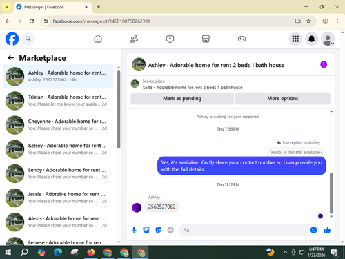
Task: Click Ashley's message 2562527062
Action: click(161, 207)
